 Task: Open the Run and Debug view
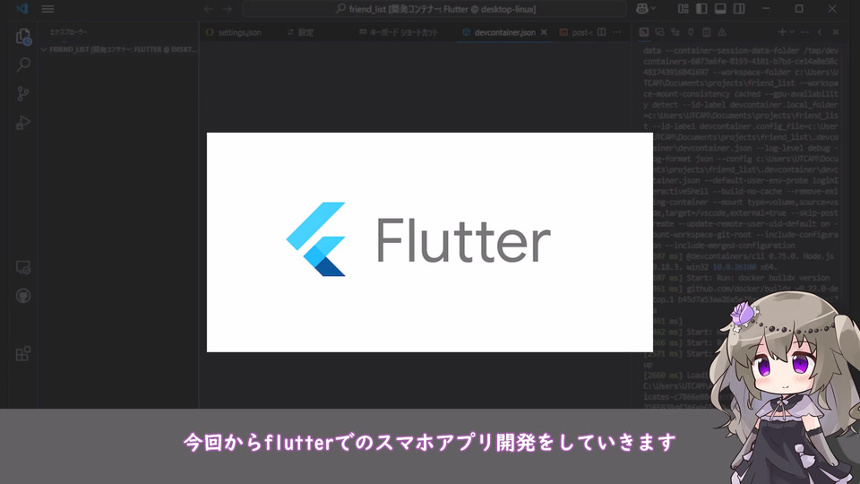tap(23, 123)
